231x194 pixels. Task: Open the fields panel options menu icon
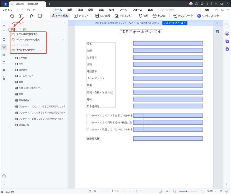[x=12, y=30]
